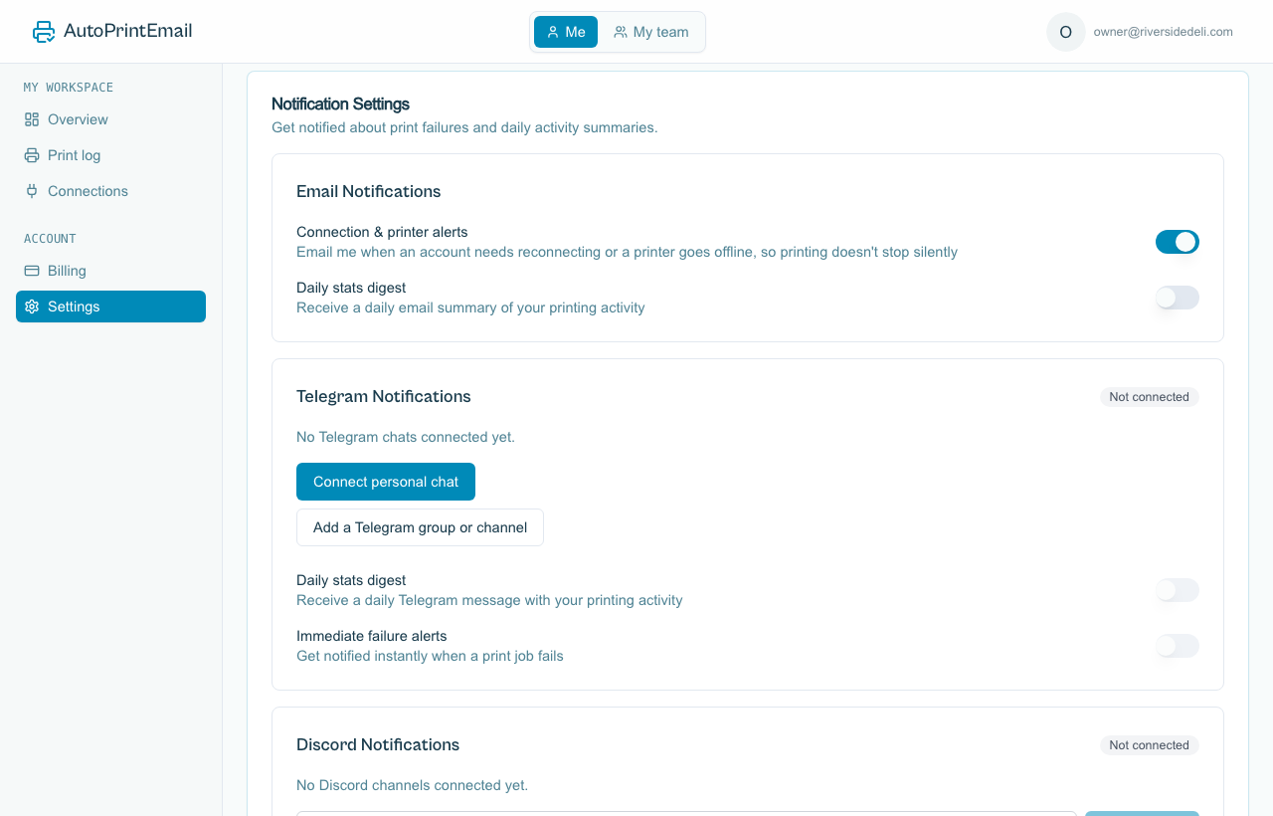This screenshot has height=816, width=1273.
Task: Click the AutoPrintEmail printer logo icon
Action: point(44,32)
